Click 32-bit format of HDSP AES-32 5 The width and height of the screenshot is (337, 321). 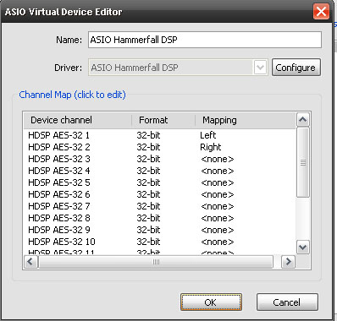tap(148, 182)
